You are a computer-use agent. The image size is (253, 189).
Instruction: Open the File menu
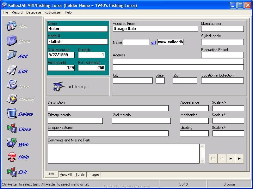pos(5,12)
